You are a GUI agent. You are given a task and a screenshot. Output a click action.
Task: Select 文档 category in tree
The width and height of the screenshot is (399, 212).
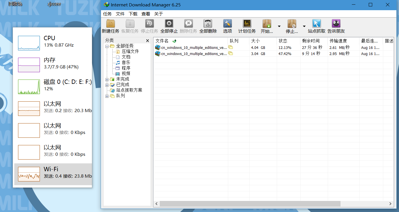coord(126,57)
